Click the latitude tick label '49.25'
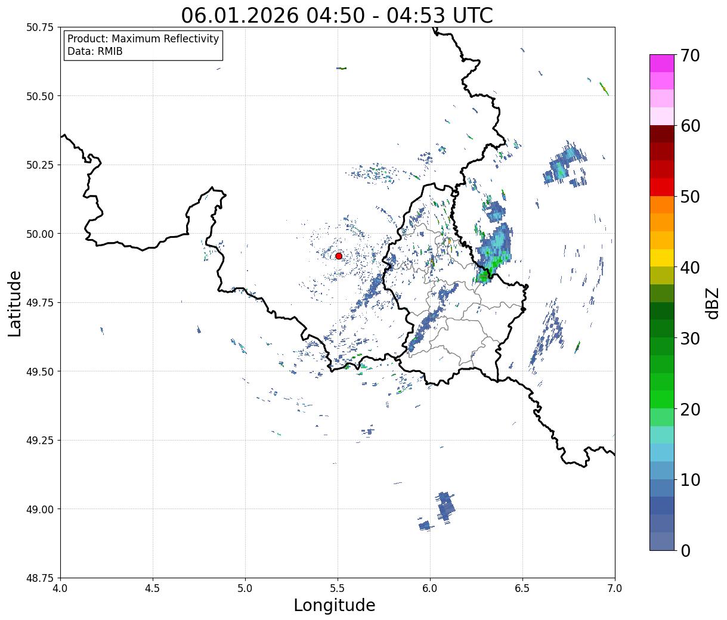 [40, 441]
